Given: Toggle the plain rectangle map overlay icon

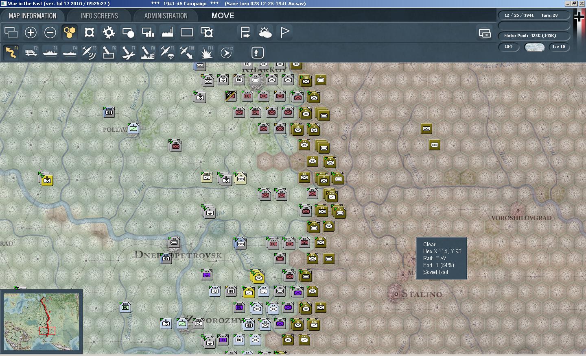Looking at the screenshot, I should (187, 32).
